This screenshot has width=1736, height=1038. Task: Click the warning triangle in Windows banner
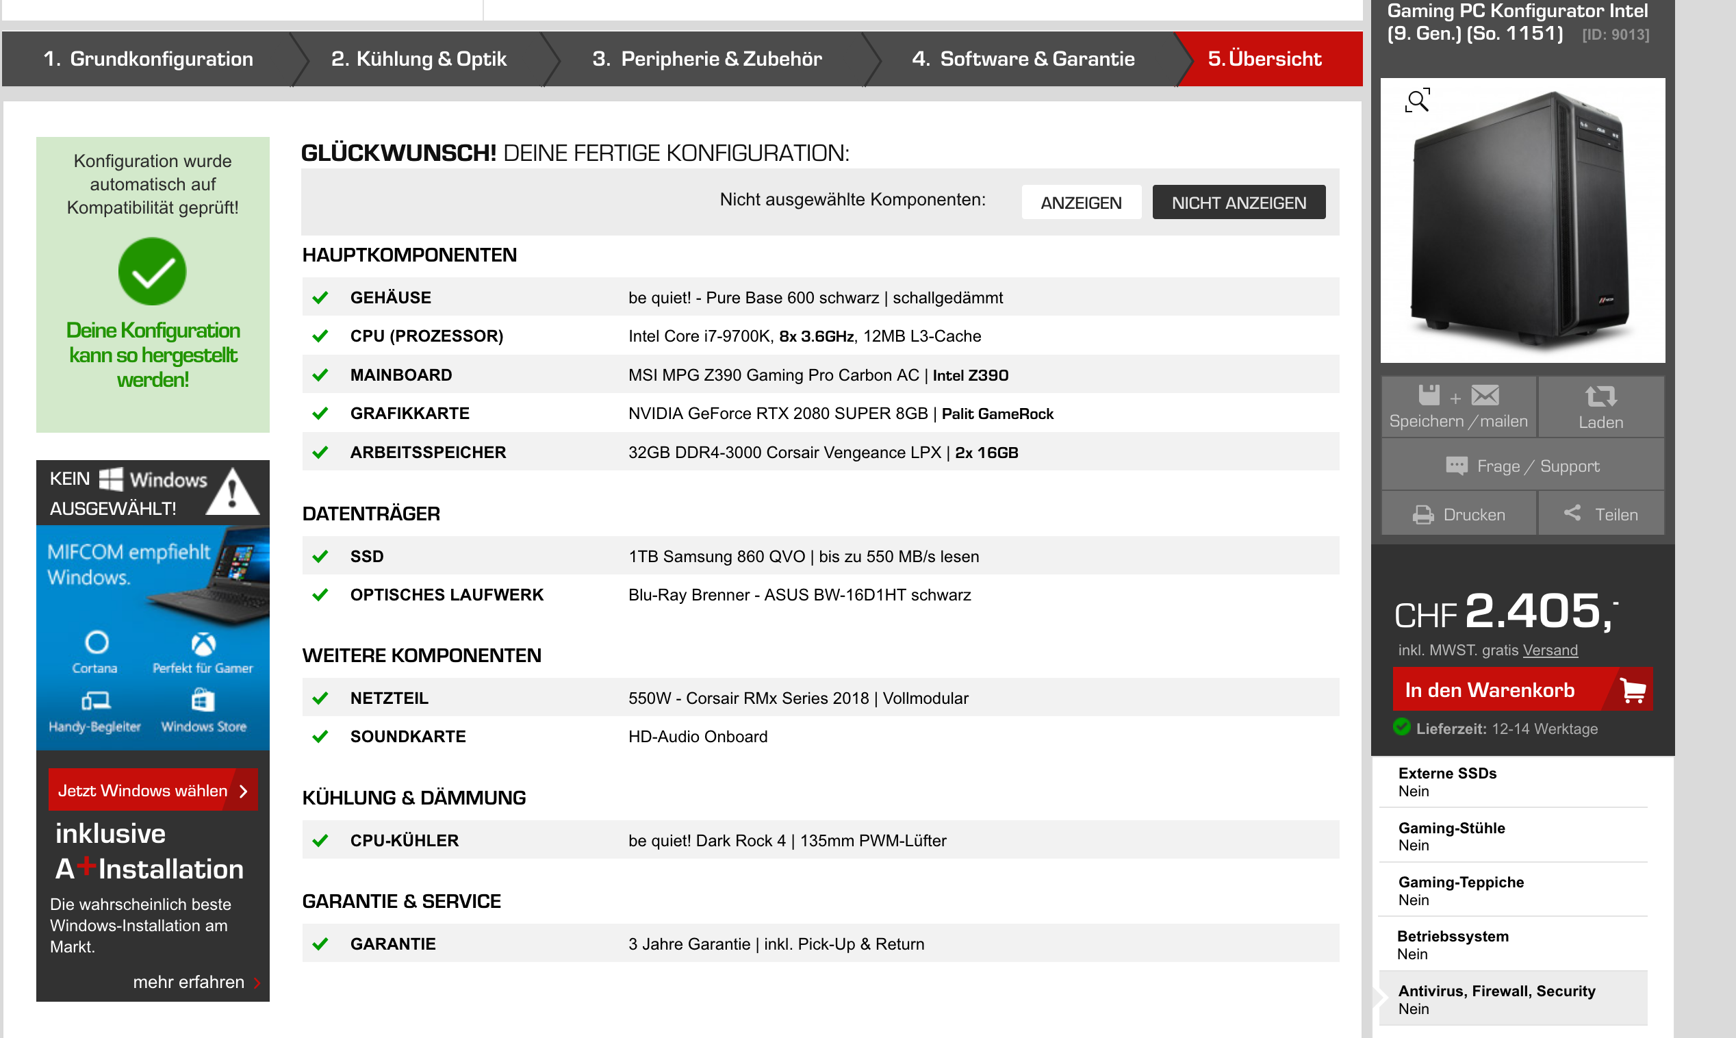coord(233,491)
